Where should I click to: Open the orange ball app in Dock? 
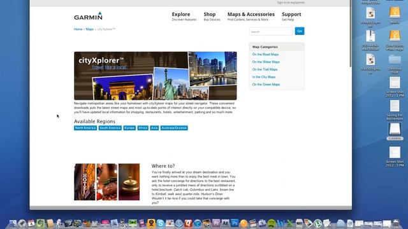pyautogui.click(x=244, y=223)
